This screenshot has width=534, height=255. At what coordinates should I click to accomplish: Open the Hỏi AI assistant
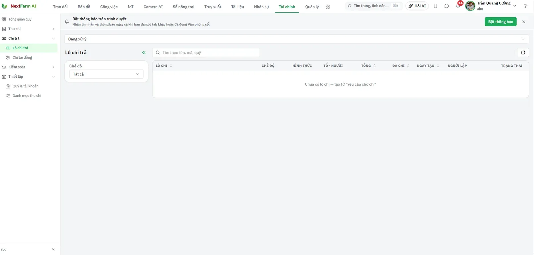pyautogui.click(x=417, y=6)
